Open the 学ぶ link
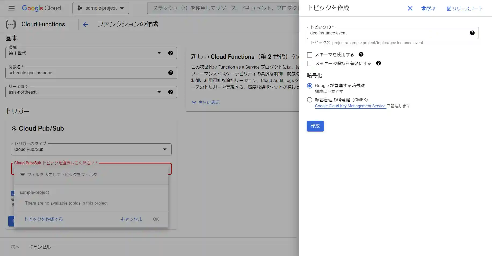 click(428, 8)
